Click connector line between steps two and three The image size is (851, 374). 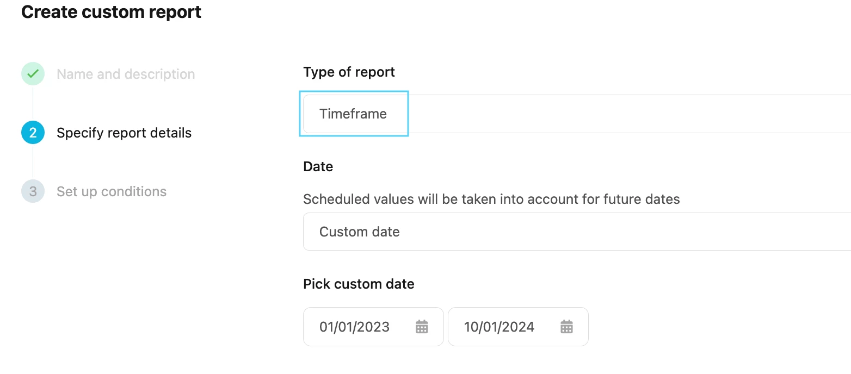point(33,162)
